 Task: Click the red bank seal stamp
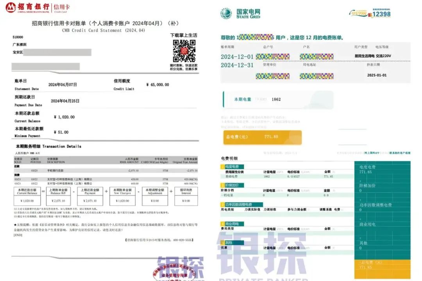(x=173, y=272)
